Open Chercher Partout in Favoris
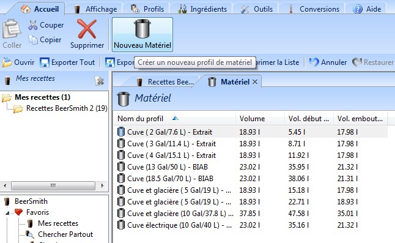 click(59, 234)
